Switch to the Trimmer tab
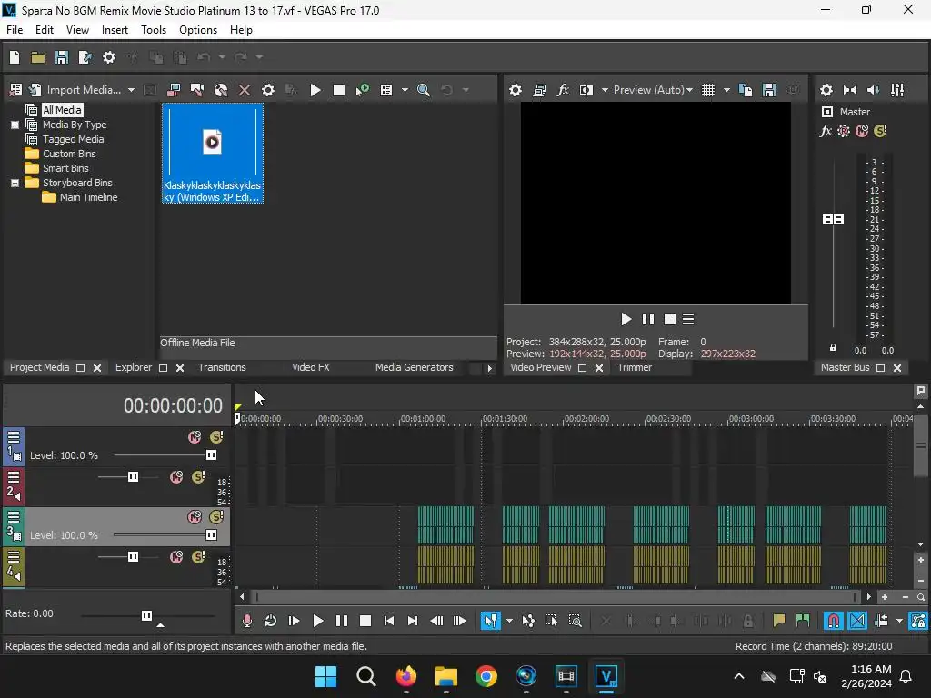The width and height of the screenshot is (931, 698). [x=634, y=367]
